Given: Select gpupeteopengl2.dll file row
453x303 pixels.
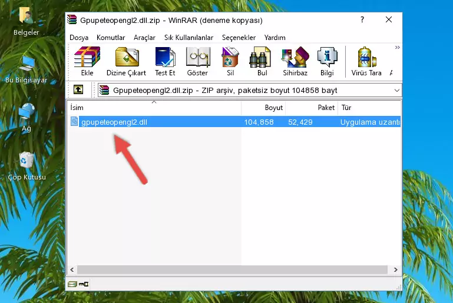Looking at the screenshot, I should pyautogui.click(x=234, y=121).
